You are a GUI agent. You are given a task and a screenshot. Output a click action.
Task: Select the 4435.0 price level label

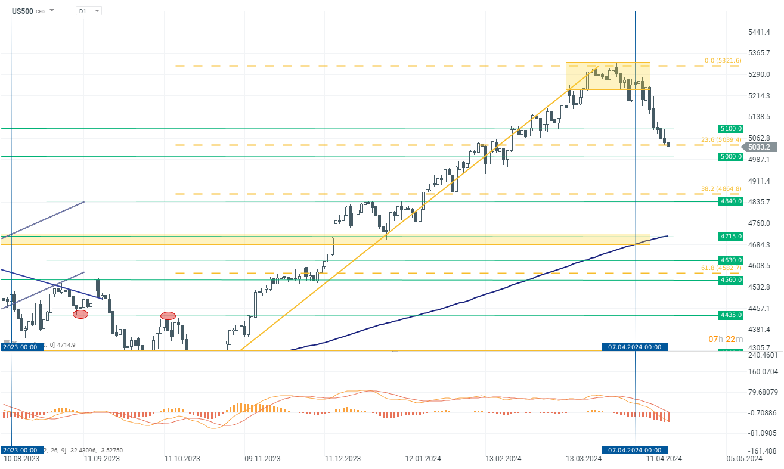point(730,315)
